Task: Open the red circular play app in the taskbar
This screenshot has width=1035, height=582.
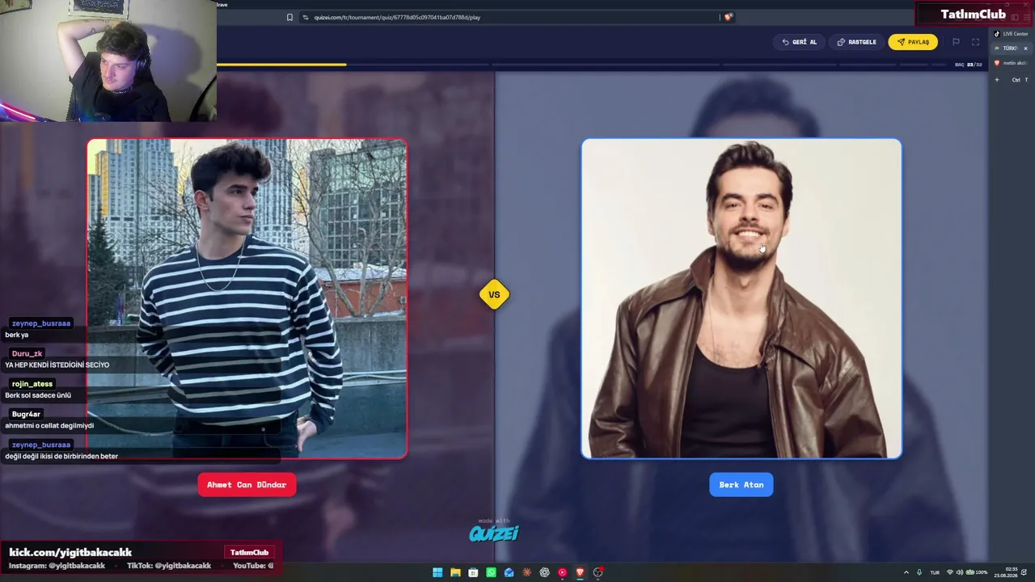Action: click(x=562, y=572)
